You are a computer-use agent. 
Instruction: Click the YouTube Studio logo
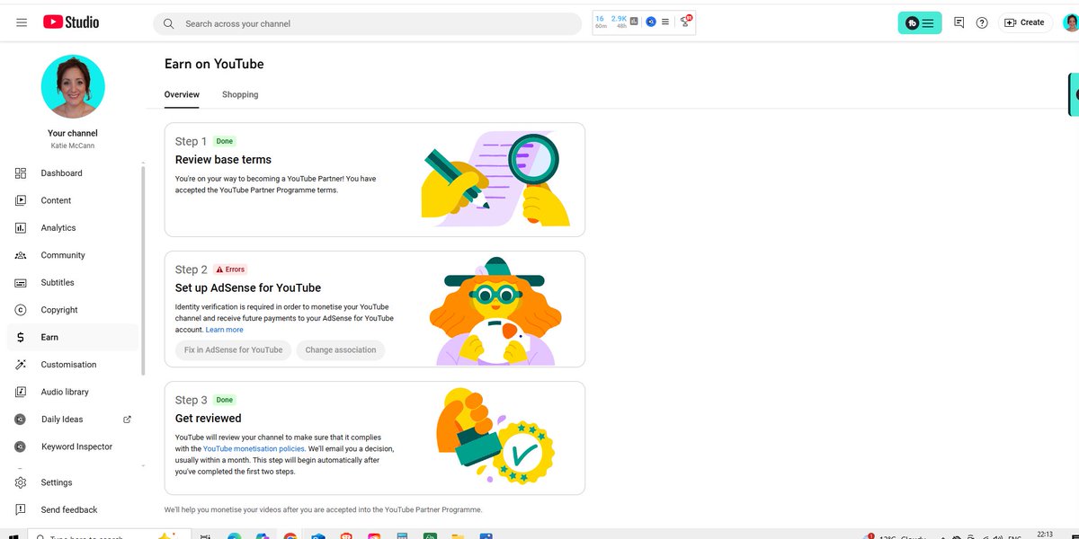(70, 22)
